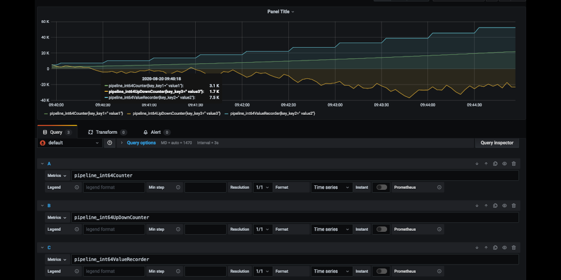Switch to the Query tab
Viewport: 561px width, 280px height.
click(x=57, y=132)
